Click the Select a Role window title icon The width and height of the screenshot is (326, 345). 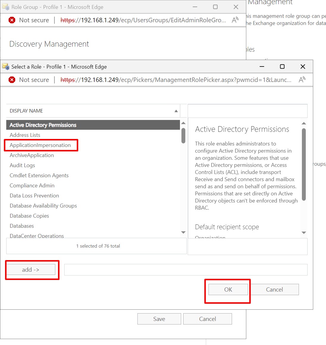click(6, 67)
